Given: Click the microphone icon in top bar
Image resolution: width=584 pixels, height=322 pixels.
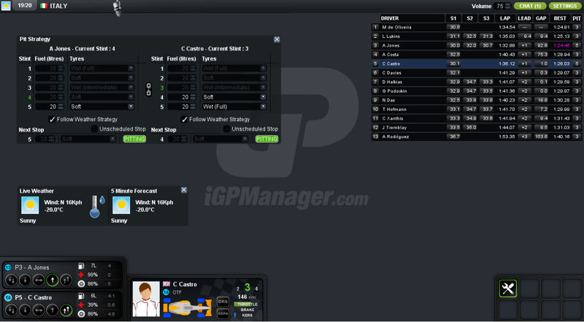Looking at the screenshot, I should (x=118, y=8).
